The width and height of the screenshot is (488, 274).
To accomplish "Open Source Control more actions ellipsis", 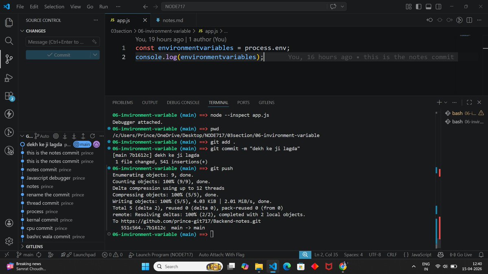I will coord(96,20).
